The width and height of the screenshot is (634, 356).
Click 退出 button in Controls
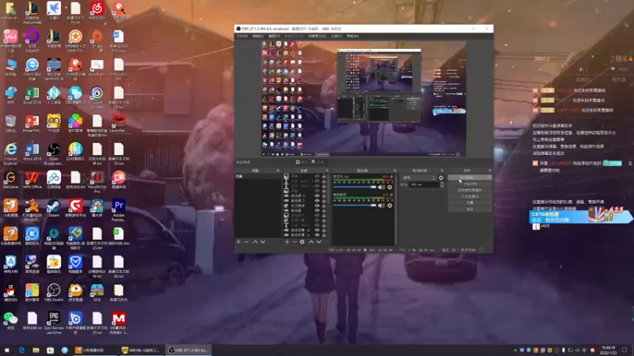coord(470,209)
